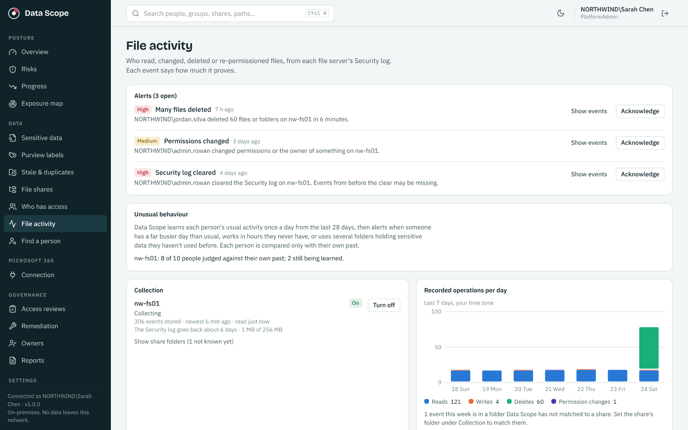Click the Deletes green legend swatch
This screenshot has height=430, width=688.
coord(509,401)
